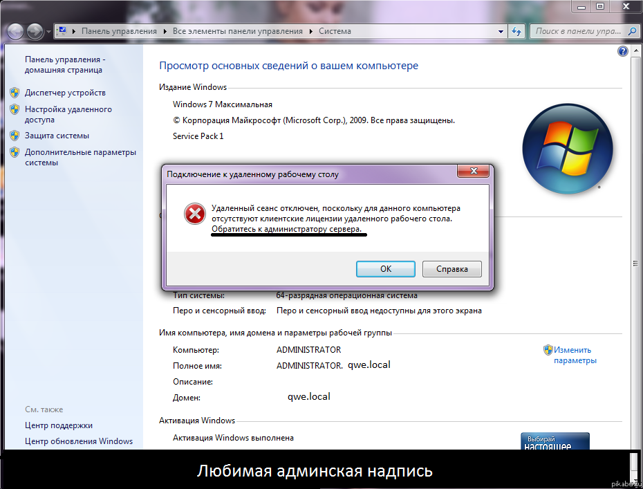
Task: Select Все элементы панели управления breadcrumb
Action: (x=237, y=31)
